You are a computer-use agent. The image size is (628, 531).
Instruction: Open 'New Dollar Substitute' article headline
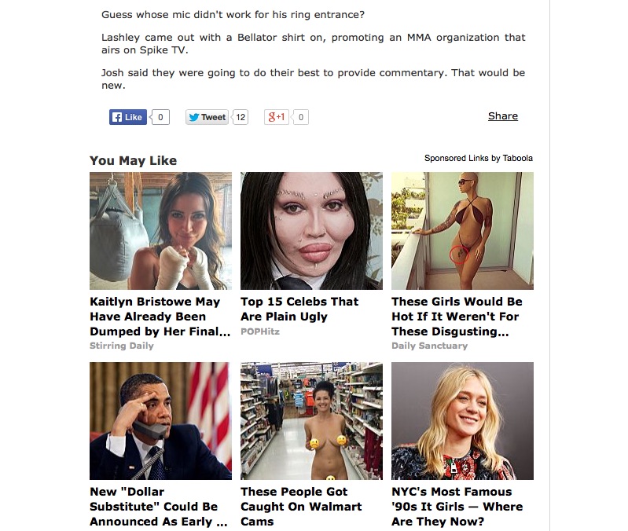pos(159,507)
